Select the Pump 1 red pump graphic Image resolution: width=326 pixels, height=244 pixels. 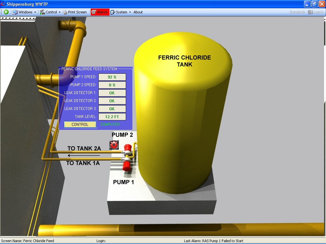click(126, 165)
